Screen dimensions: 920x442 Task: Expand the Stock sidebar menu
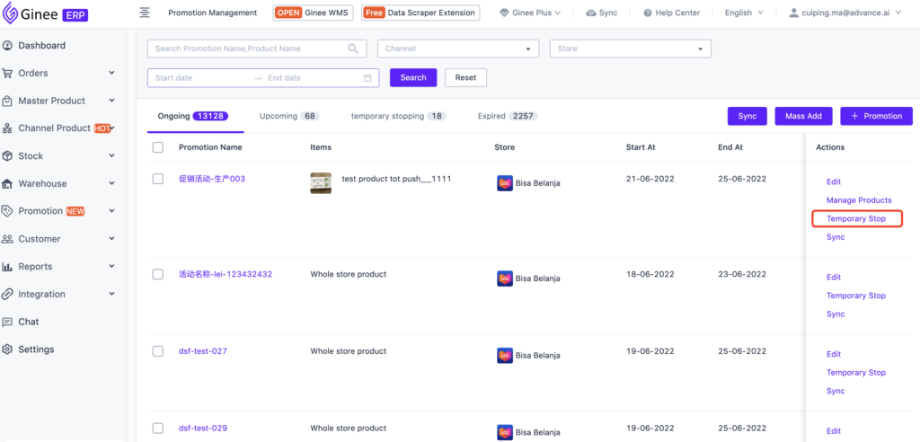[x=112, y=156]
